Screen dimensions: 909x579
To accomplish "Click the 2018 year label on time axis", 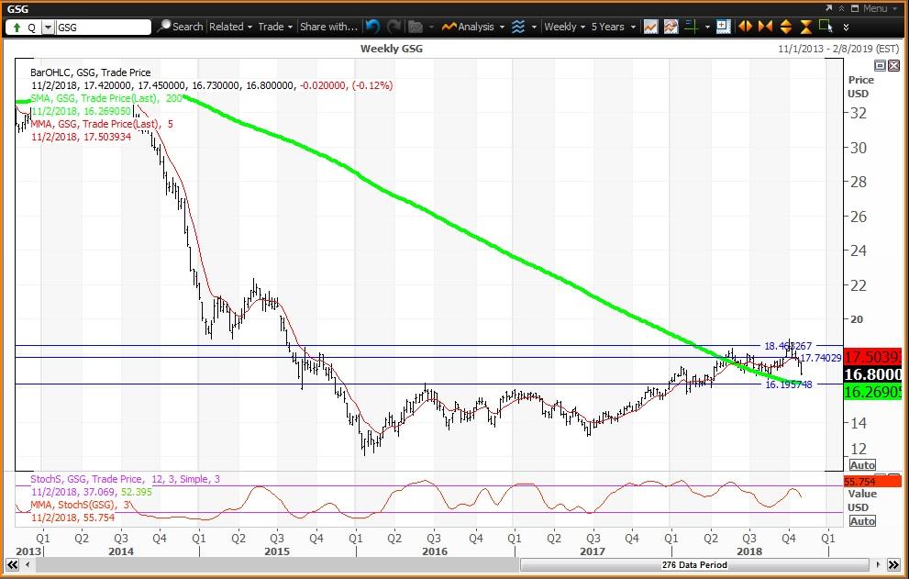I will (x=749, y=551).
